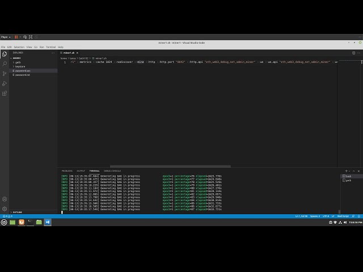This screenshot has width=363, height=272.
Task: Pause the virtual machine in Player toolbar
Action: (16, 37)
